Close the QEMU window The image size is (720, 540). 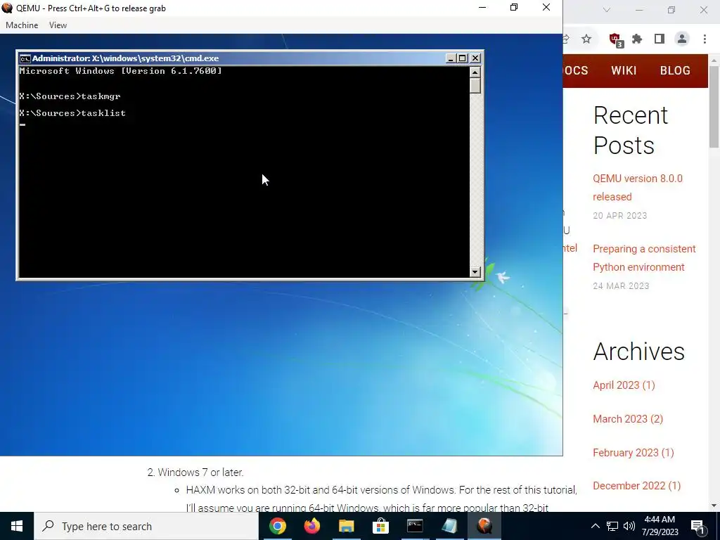(546, 7)
